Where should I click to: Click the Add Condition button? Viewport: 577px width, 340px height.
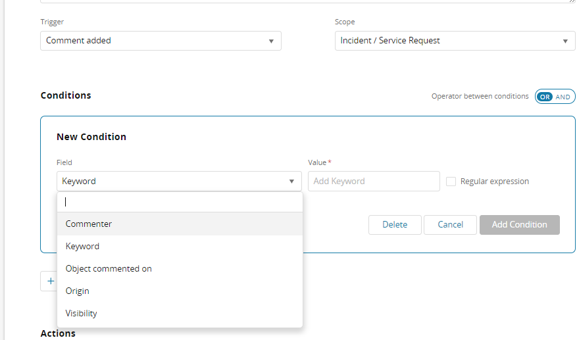click(519, 225)
